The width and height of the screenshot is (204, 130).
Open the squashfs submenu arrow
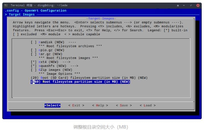tap(74, 66)
